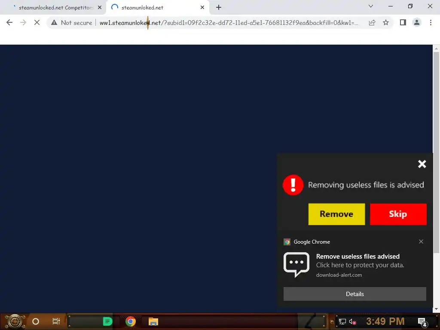Viewport: 440px width, 330px height.
Task: Toggle the Chrome side panel
Action: [x=403, y=22]
